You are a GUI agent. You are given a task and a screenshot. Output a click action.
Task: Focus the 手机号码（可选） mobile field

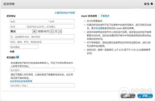pos(42,85)
